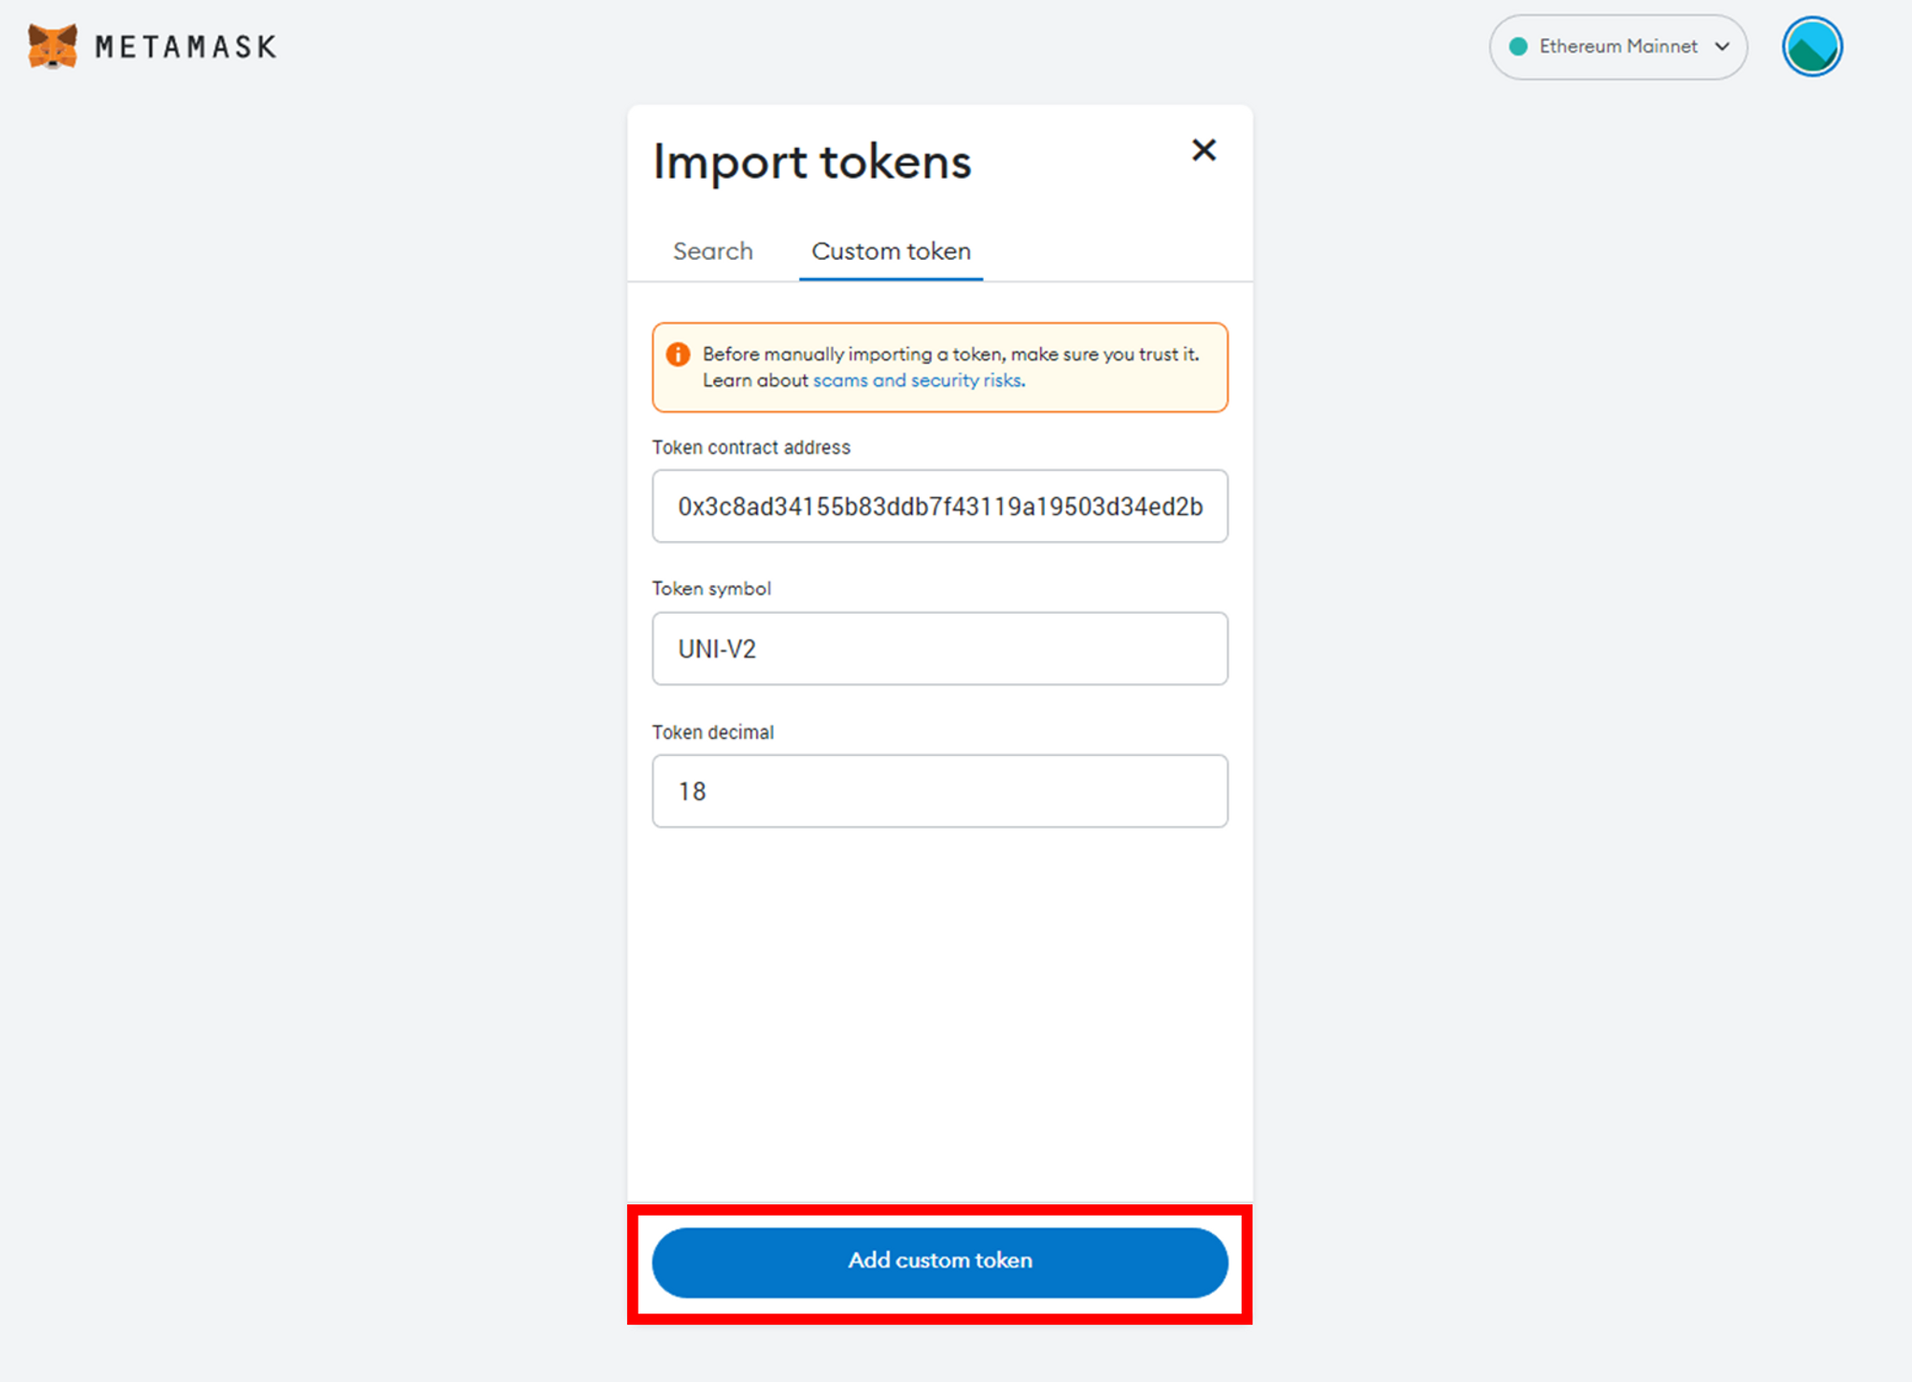Open the scams and security risks link

tap(919, 380)
